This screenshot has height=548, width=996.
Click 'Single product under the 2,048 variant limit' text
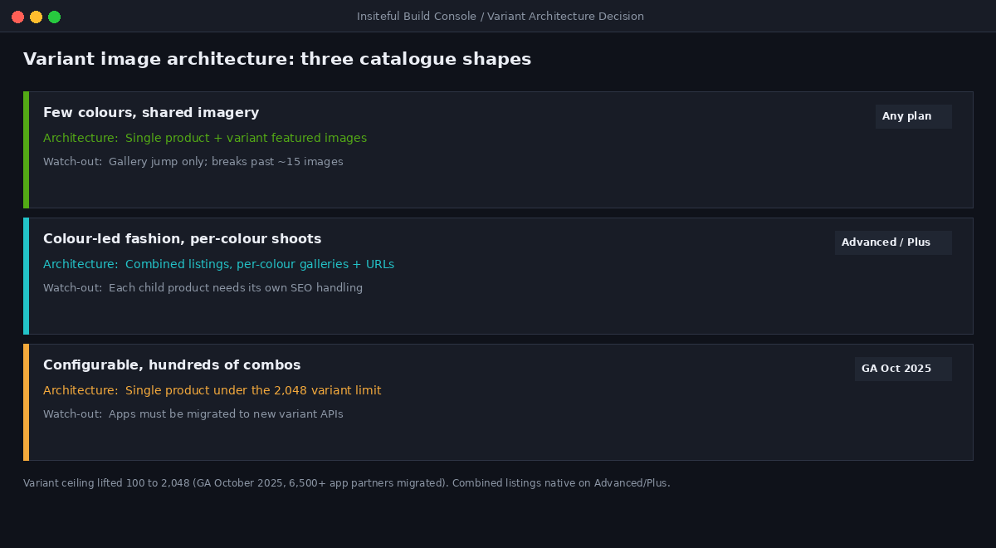pyautogui.click(x=253, y=390)
